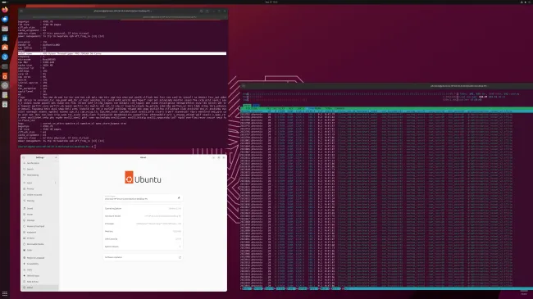Click the Operating System row in About
This screenshot has height=299, width=533.
coord(143,209)
